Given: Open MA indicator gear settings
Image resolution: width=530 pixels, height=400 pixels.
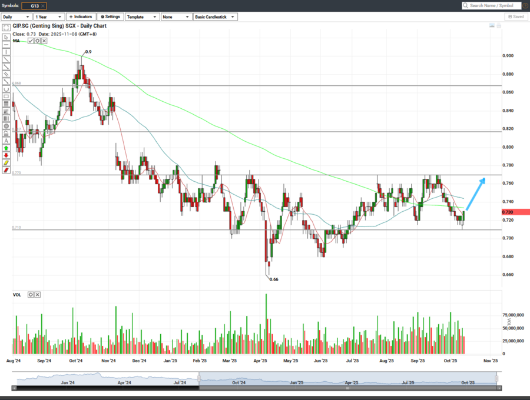Looking at the screenshot, I should [x=38, y=41].
